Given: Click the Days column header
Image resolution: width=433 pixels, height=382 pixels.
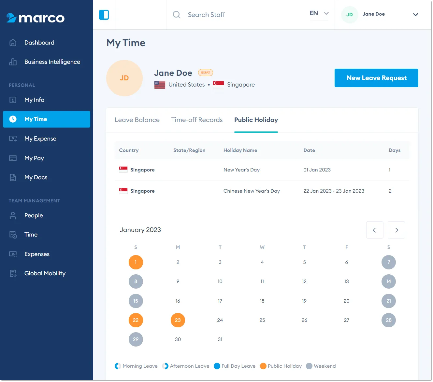Looking at the screenshot, I should tap(395, 150).
